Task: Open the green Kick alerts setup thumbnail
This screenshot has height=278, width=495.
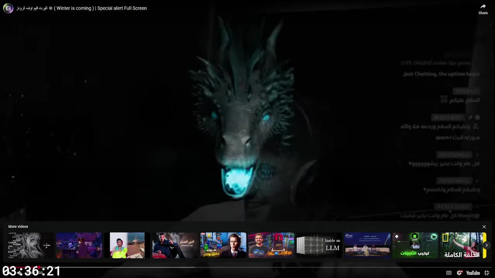Action: [415, 245]
